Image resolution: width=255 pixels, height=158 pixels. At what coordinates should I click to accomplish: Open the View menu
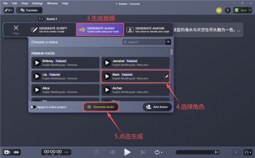[24, 3]
